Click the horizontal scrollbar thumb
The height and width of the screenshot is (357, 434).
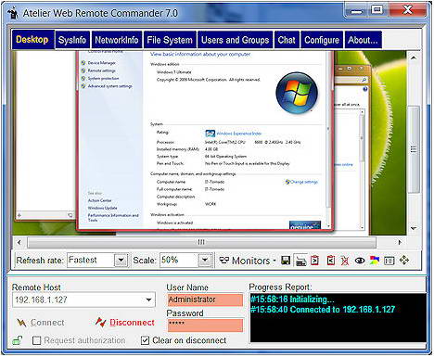point(201,242)
